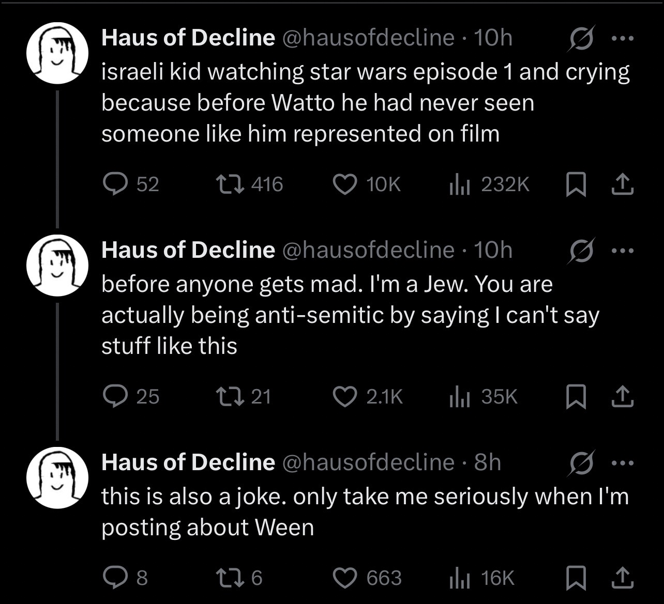
Task: Open Haus of Decline profile name, first tweet
Action: click(188, 38)
